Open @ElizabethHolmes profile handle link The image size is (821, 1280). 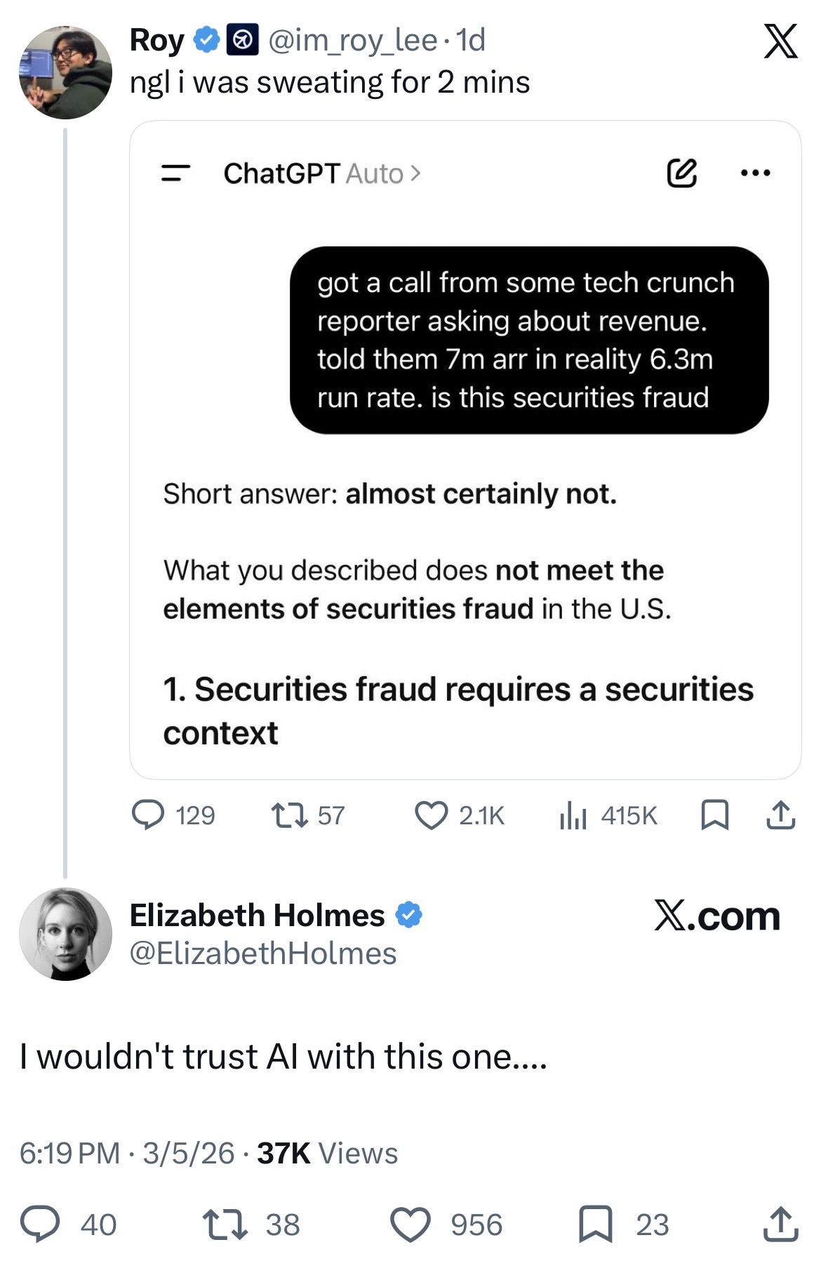pyautogui.click(x=263, y=954)
